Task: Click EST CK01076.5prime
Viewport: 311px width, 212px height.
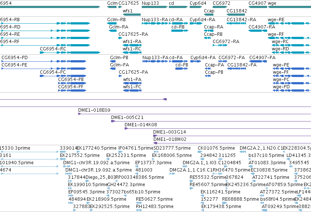Action: (x=216, y=148)
